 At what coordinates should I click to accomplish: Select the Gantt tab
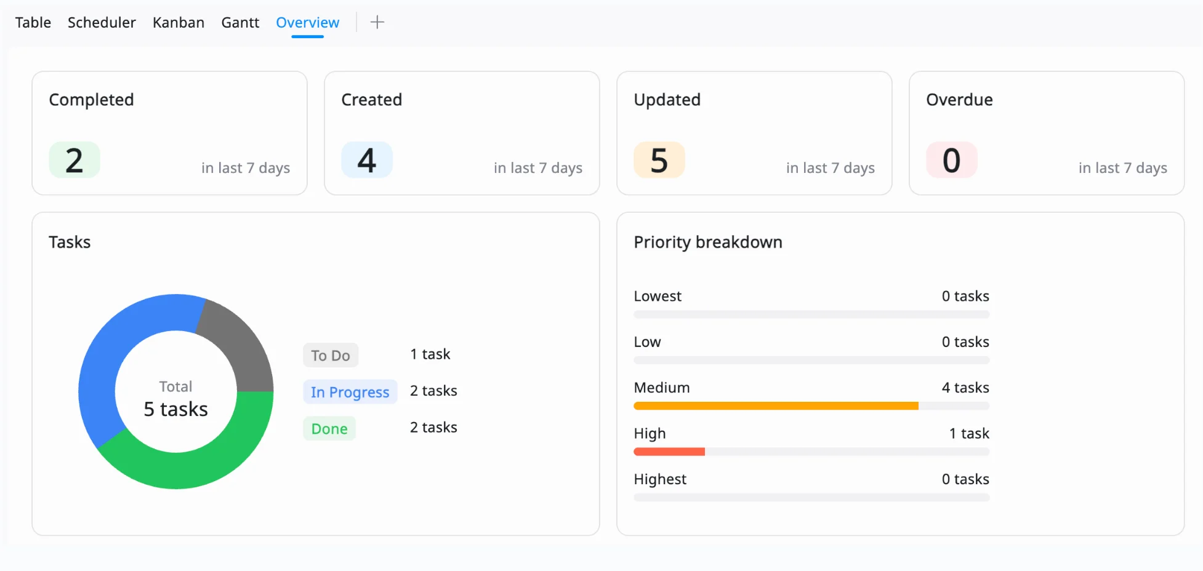[x=240, y=23]
